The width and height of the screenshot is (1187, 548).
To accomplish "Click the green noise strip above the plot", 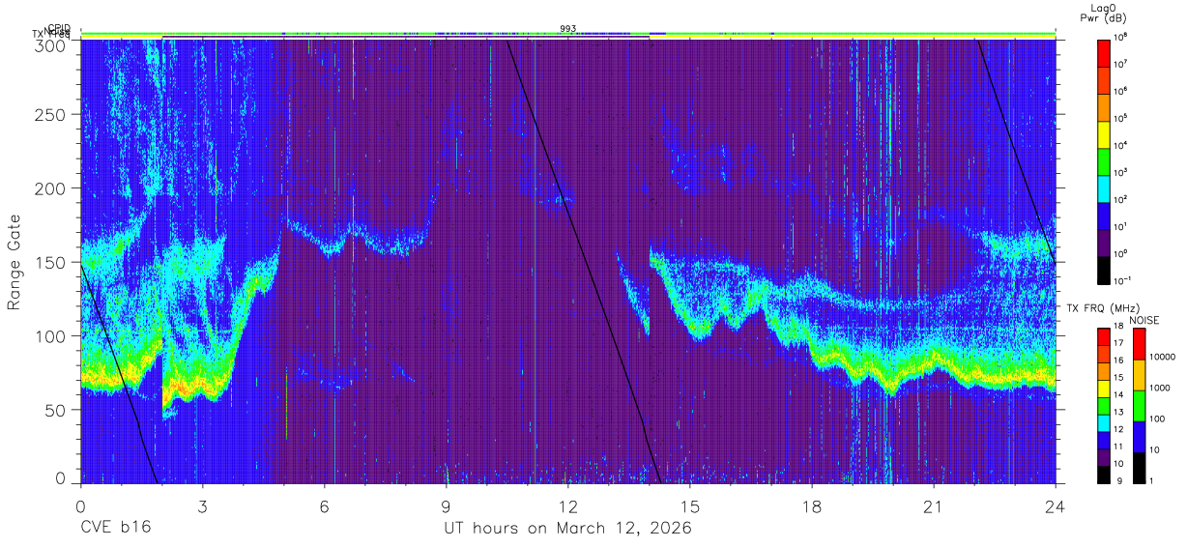I will [567, 33].
